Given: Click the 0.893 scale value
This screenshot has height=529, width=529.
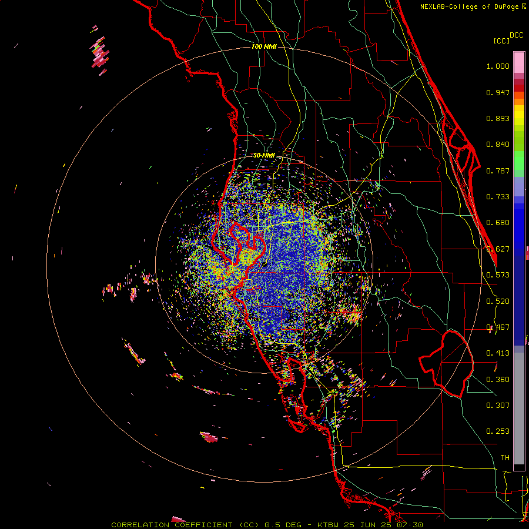Looking at the screenshot, I should [x=498, y=118].
